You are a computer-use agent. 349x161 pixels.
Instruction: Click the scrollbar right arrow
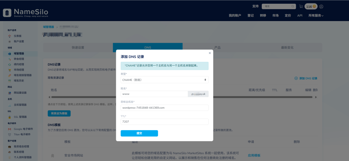point(316,97)
